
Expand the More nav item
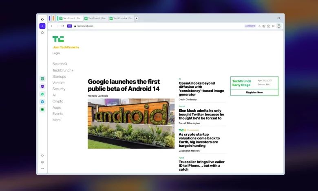(x=56, y=120)
